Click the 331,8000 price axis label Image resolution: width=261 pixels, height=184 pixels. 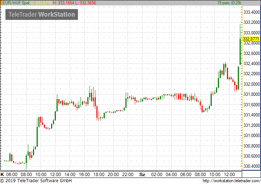pos(252,94)
